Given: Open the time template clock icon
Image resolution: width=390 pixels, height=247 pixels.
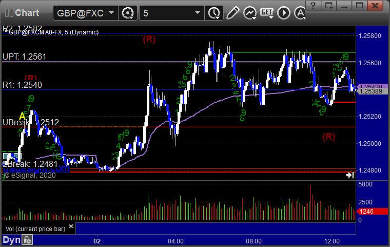Looking at the screenshot, I should pyautogui.click(x=214, y=13).
